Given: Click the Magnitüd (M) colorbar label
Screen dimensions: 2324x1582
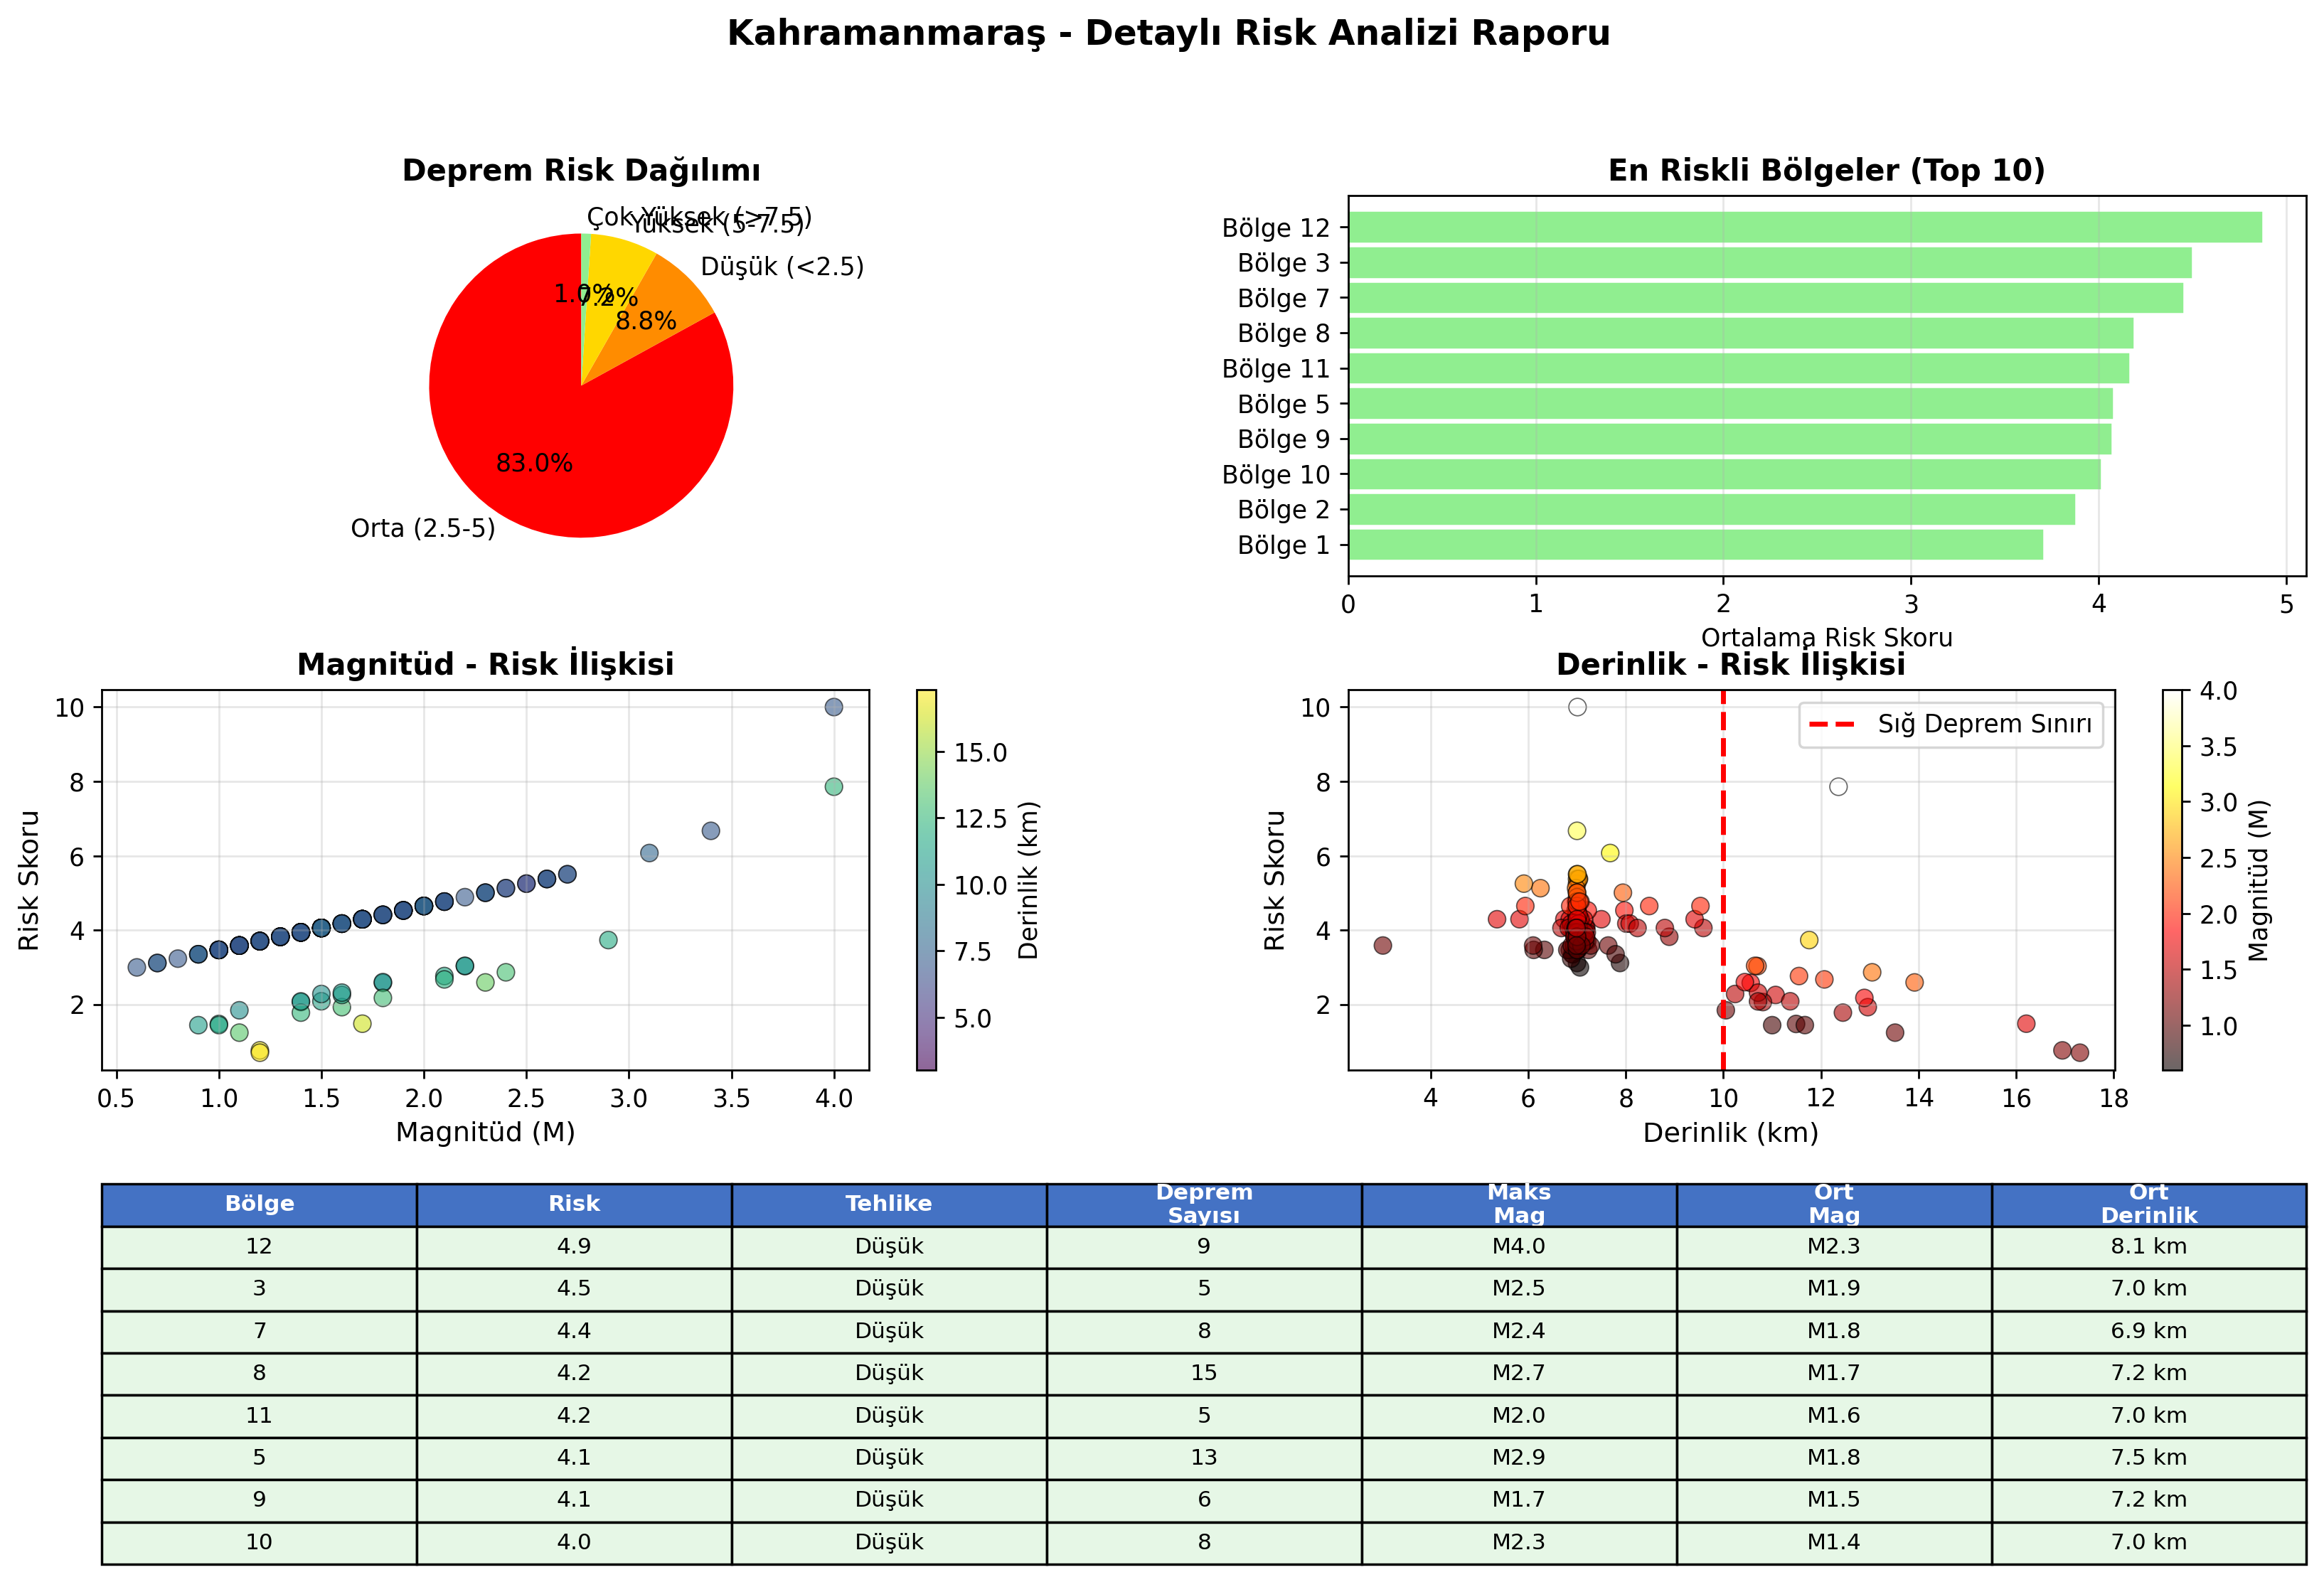Looking at the screenshot, I should [x=2258, y=880].
